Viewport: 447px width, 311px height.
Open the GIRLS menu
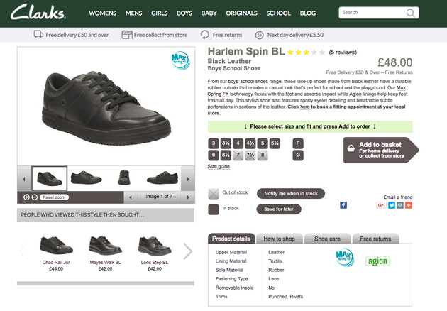tap(160, 13)
